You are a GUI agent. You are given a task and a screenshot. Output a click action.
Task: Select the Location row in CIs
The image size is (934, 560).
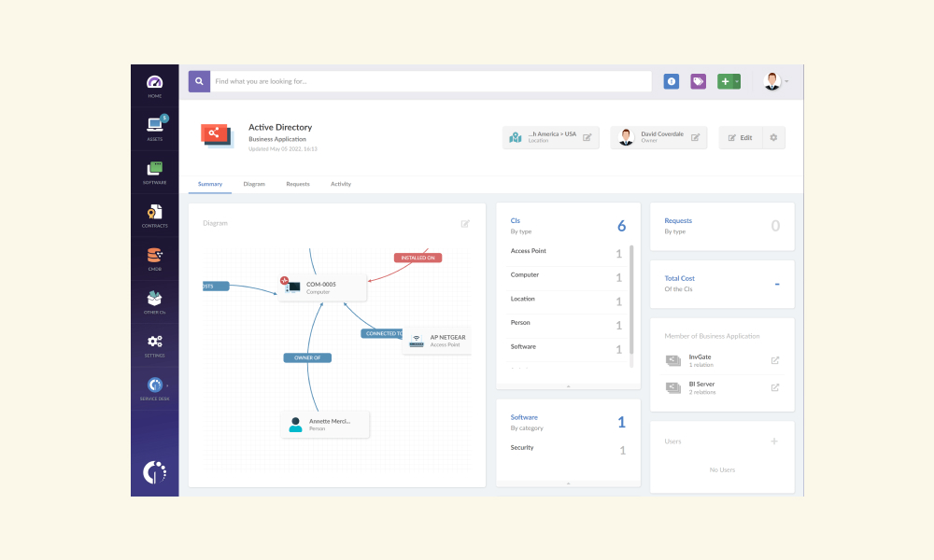tap(566, 300)
